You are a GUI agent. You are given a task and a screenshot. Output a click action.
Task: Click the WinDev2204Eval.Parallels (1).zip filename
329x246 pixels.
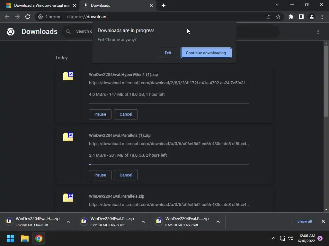(120, 135)
